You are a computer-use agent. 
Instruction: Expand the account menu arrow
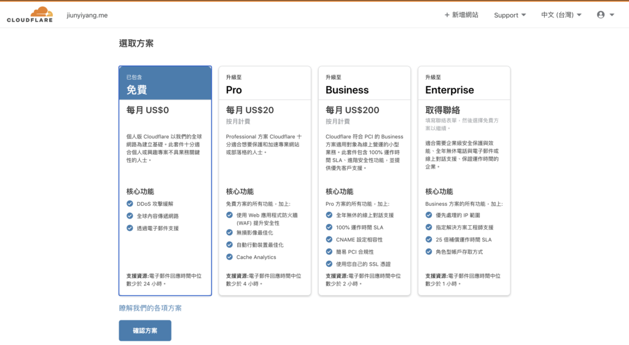[x=612, y=15]
